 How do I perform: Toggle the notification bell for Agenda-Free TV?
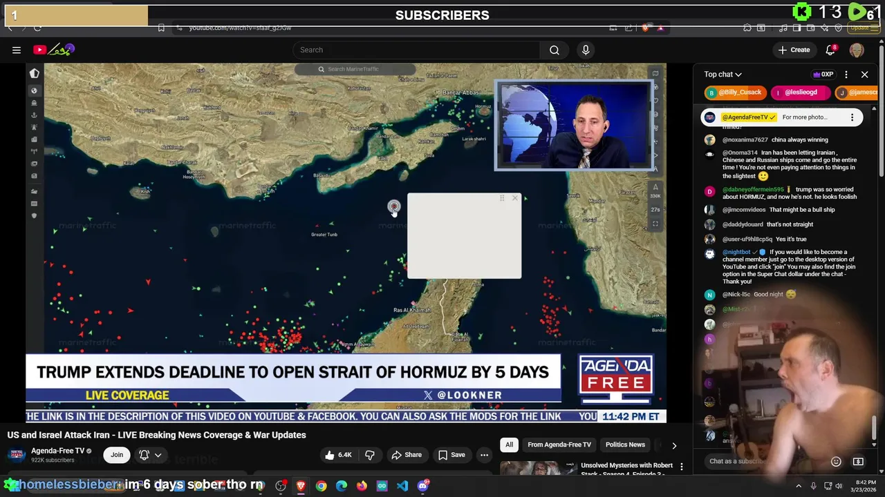point(151,455)
